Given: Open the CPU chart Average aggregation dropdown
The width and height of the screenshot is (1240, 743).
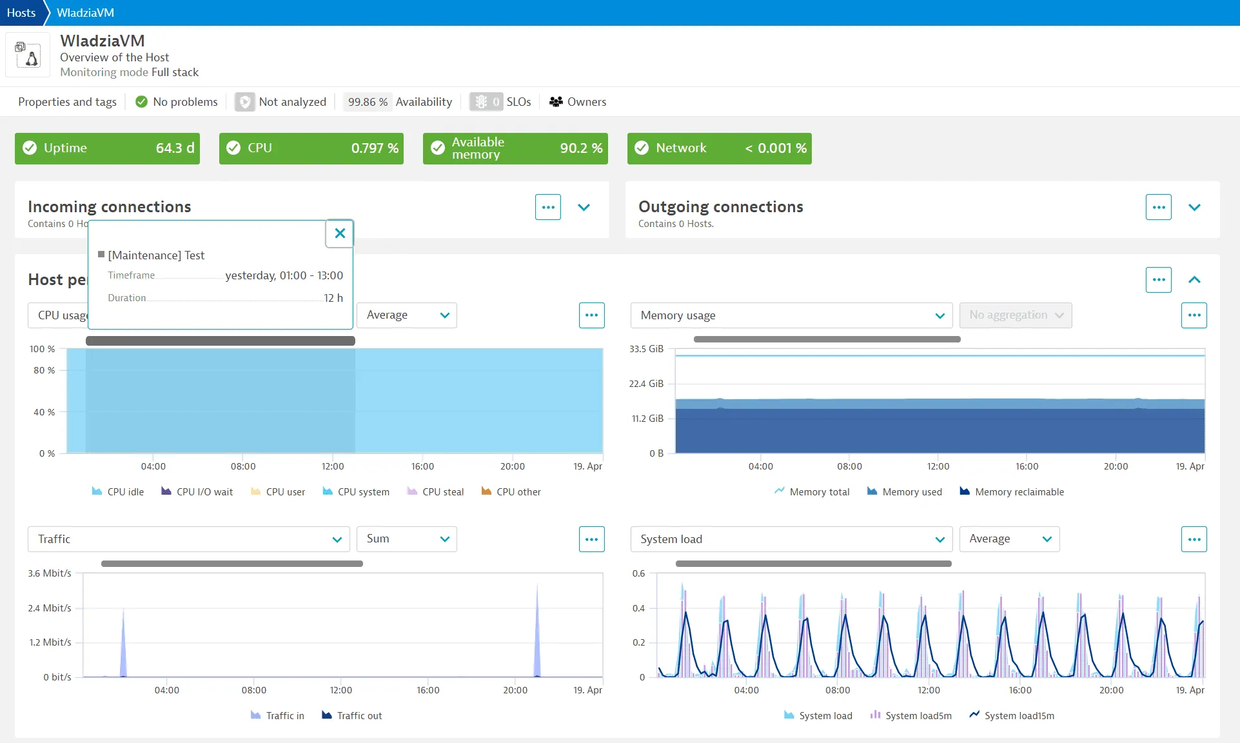Looking at the screenshot, I should [407, 315].
